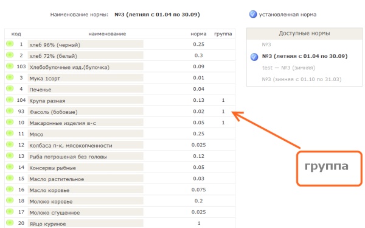Click the Фасоль (бобовые) name field
The width and height of the screenshot is (365, 228).
85,112
